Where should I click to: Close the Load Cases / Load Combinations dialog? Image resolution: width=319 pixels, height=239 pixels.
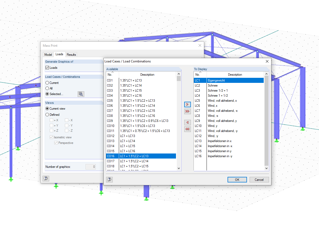[x=267, y=61]
